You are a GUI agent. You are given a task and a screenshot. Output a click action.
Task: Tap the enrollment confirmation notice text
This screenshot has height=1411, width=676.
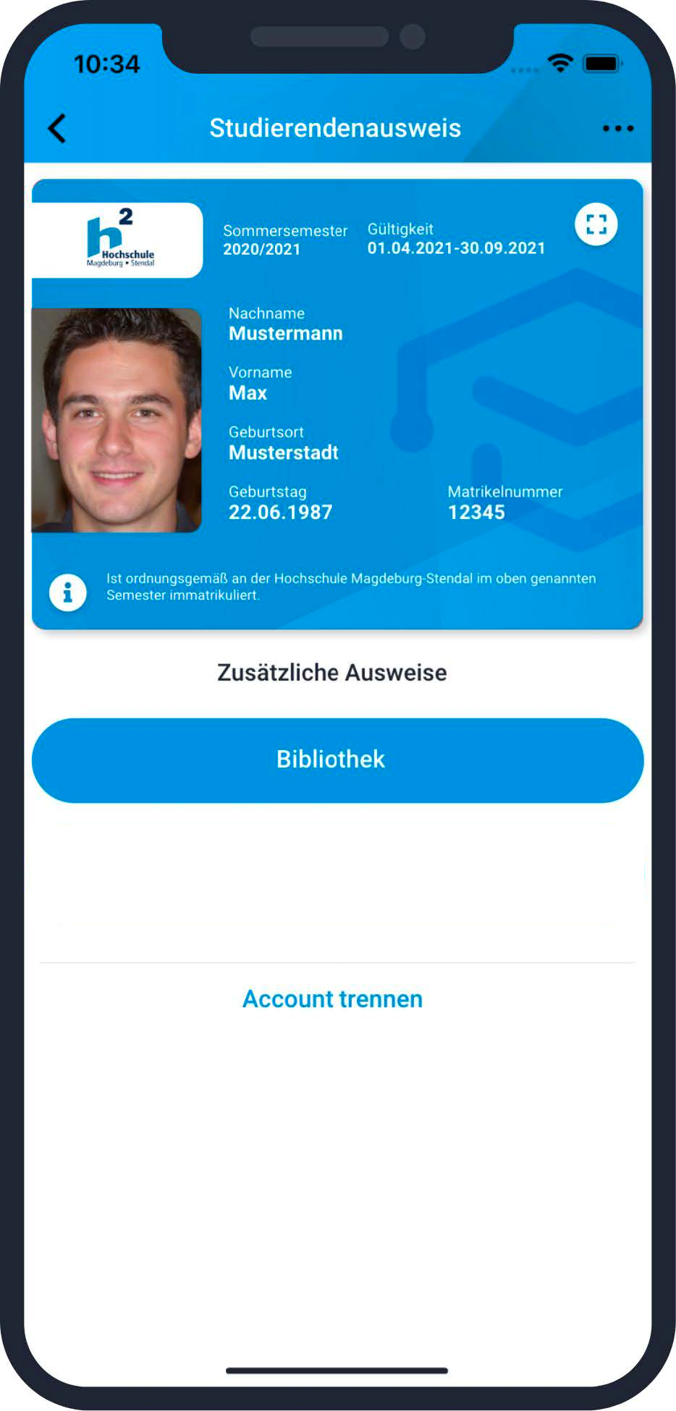351,586
